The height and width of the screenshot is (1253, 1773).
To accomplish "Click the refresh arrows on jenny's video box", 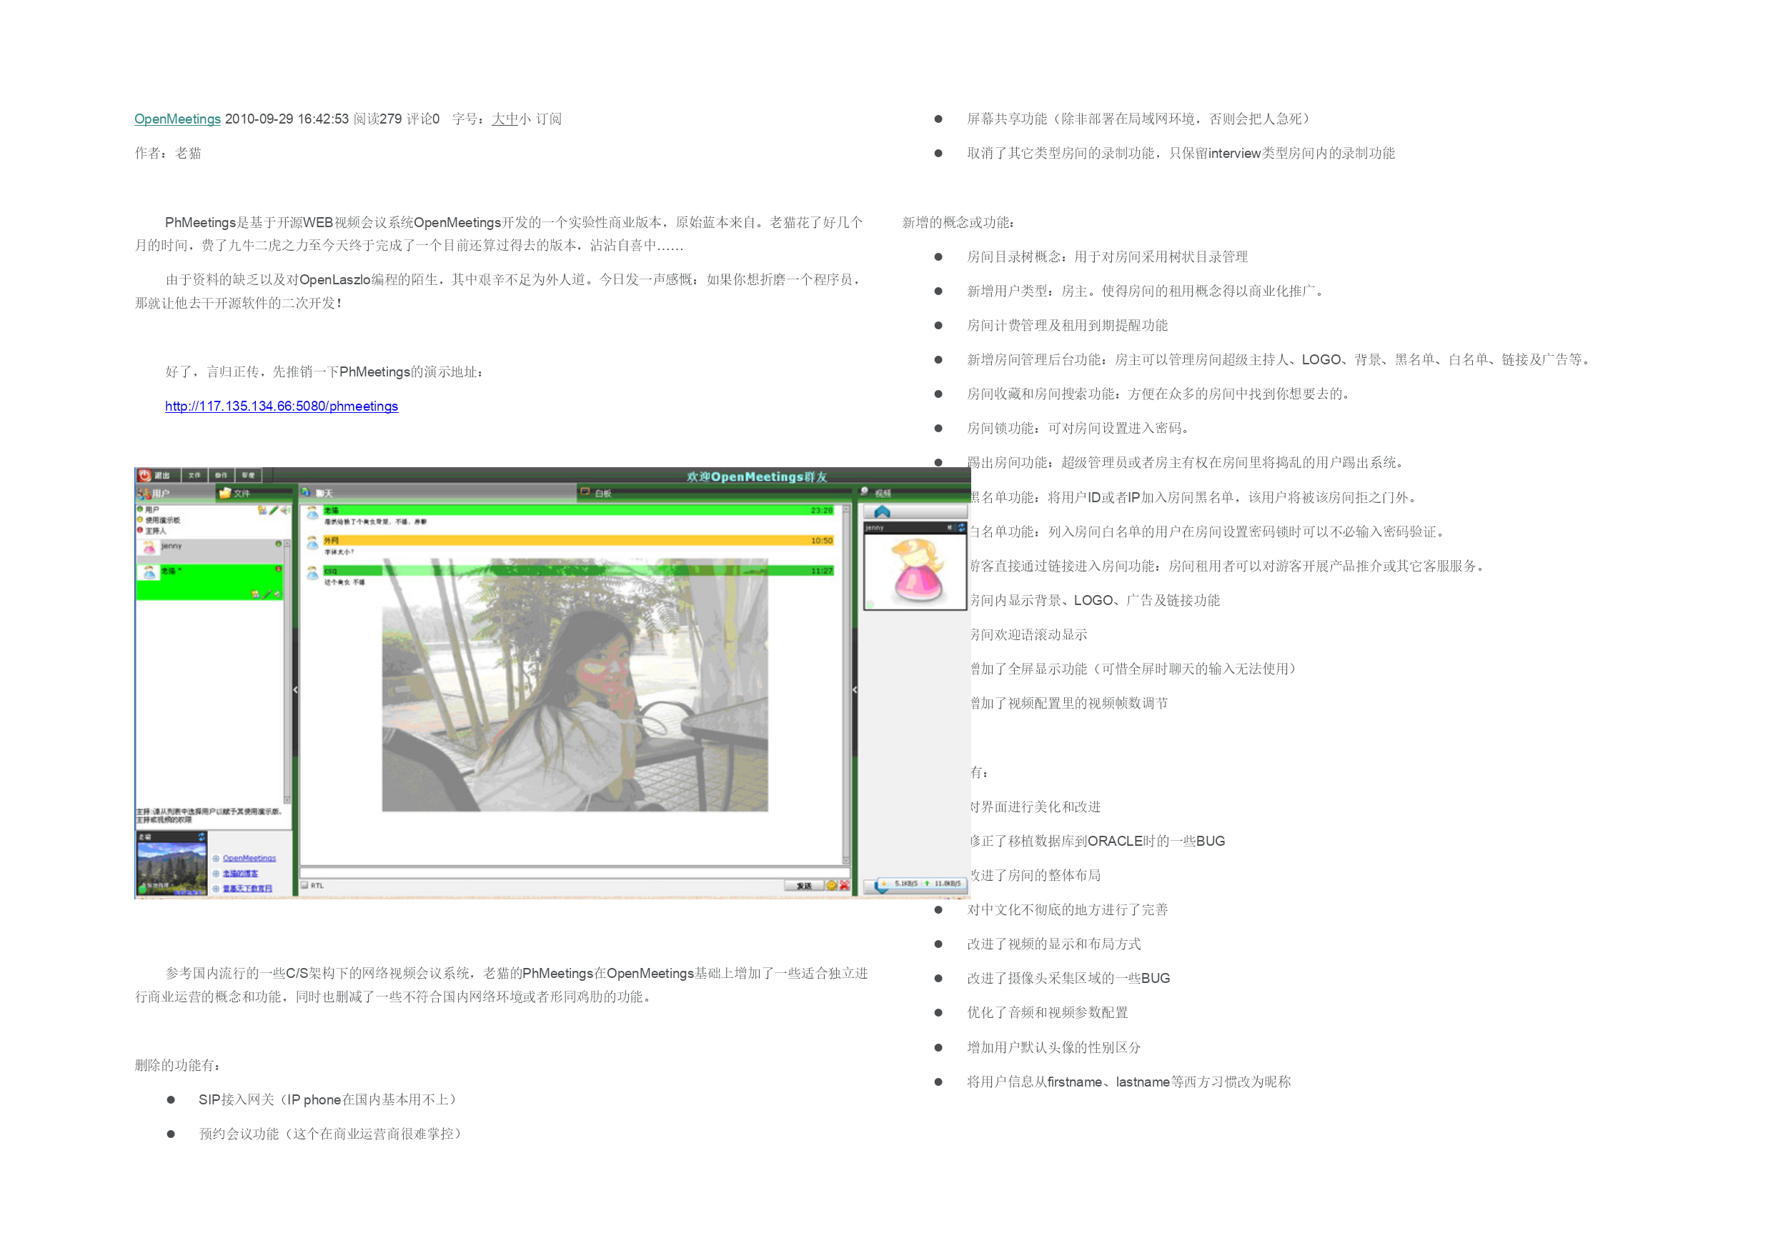I will coord(961,528).
